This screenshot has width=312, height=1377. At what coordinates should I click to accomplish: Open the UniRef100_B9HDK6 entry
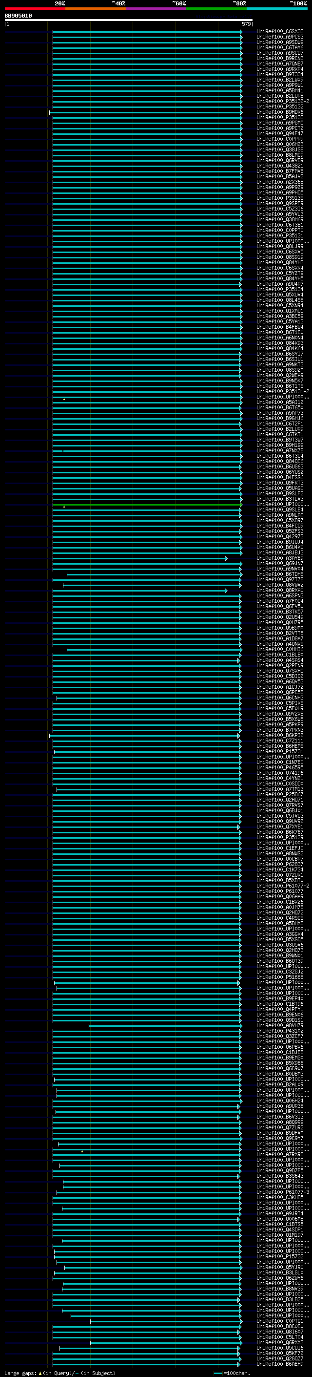pyautogui.click(x=280, y=112)
